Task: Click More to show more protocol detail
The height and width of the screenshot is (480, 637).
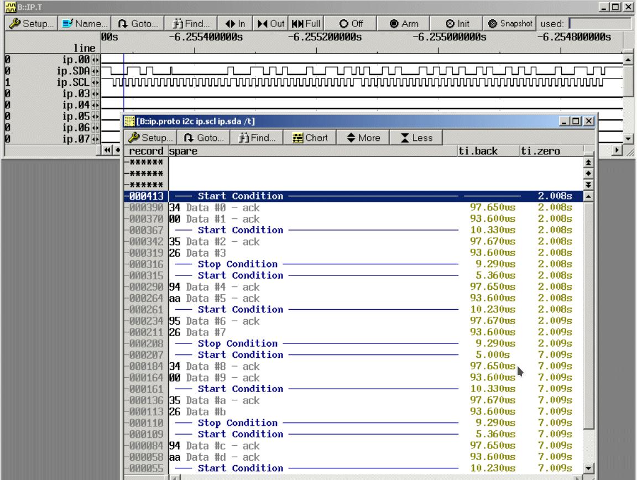Action: pyautogui.click(x=363, y=138)
